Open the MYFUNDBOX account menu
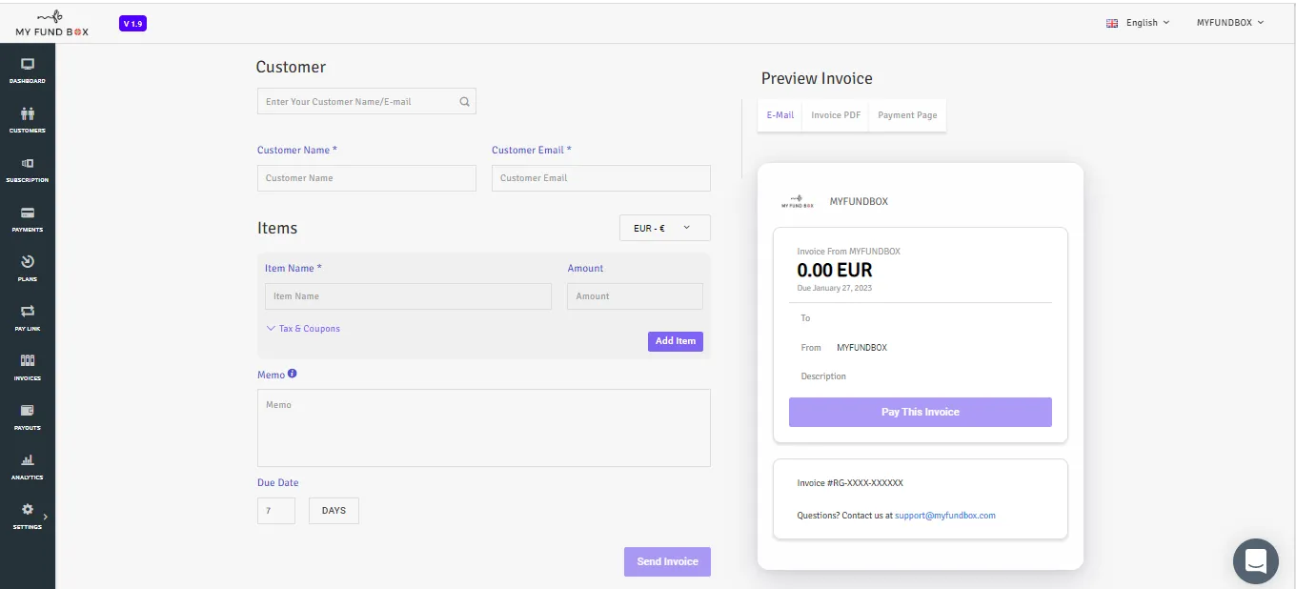 tap(1230, 23)
